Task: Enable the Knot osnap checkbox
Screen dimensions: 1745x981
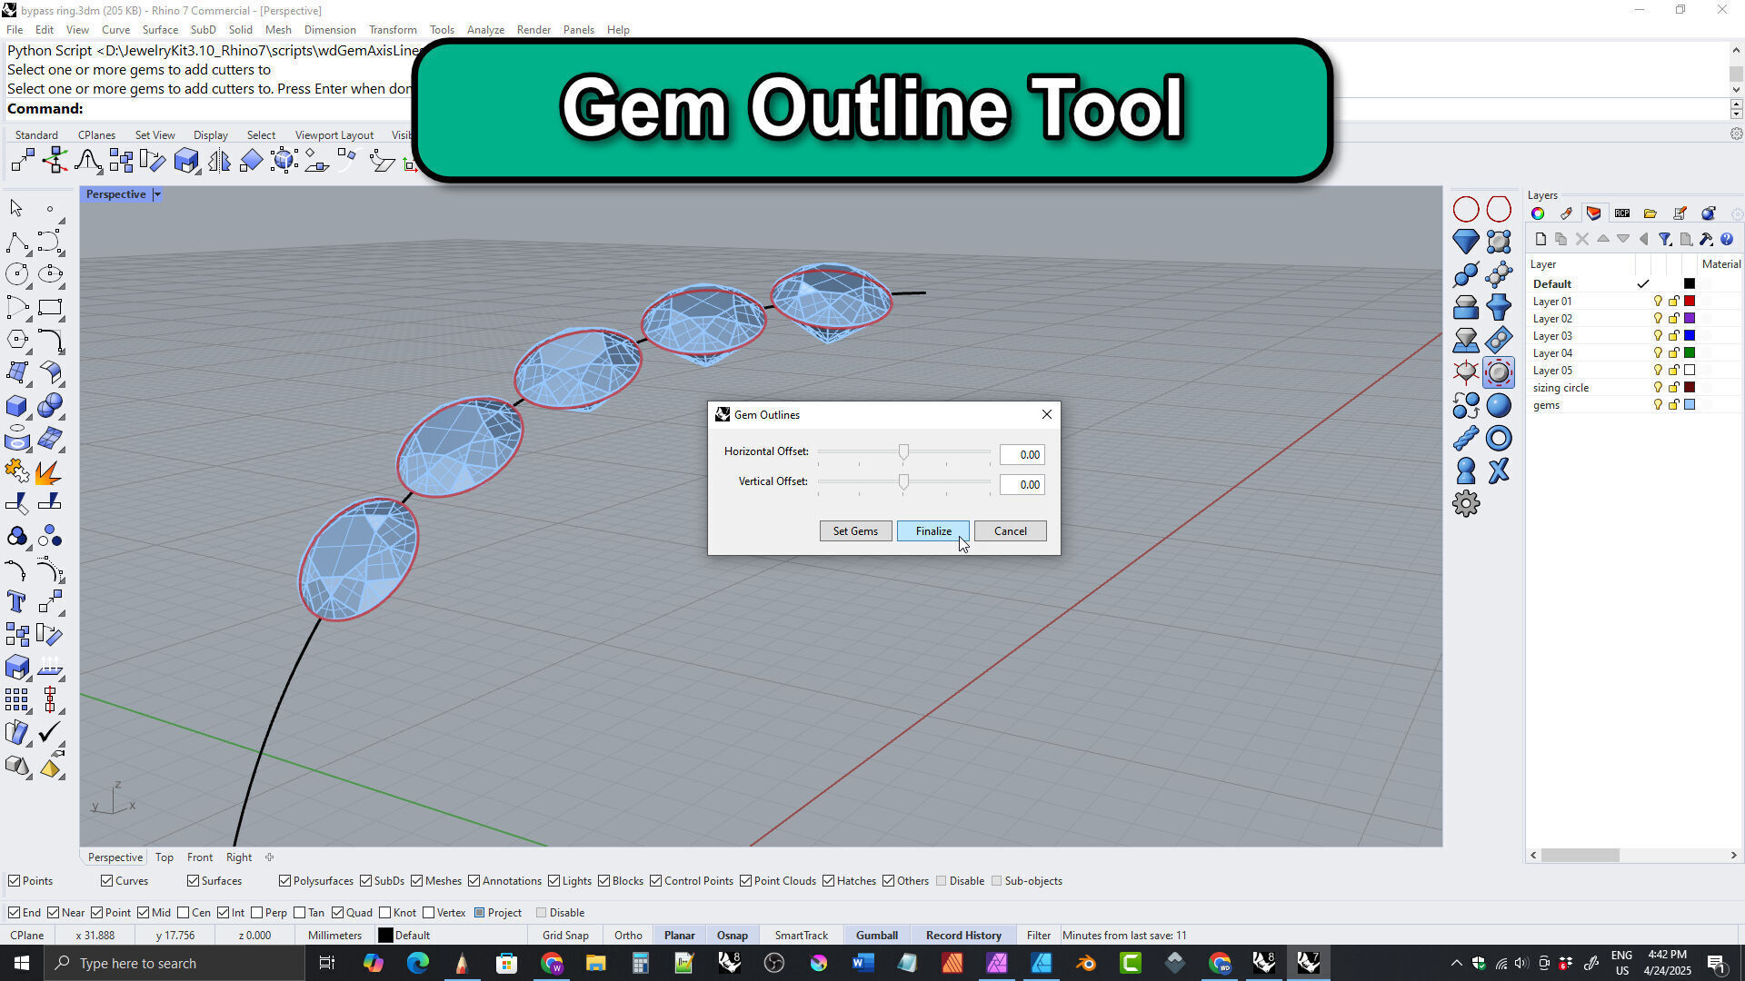Action: 385,913
